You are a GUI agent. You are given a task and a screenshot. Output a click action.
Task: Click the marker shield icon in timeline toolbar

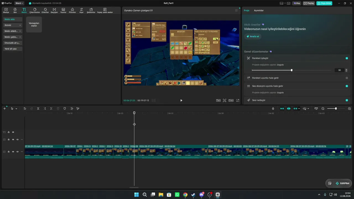tap(65, 109)
